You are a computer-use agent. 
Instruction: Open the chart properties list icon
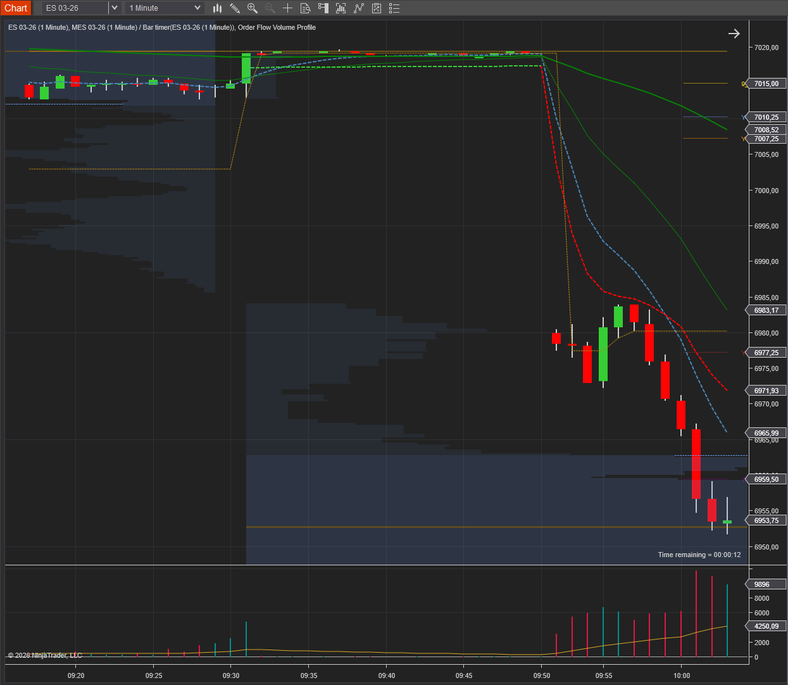394,8
